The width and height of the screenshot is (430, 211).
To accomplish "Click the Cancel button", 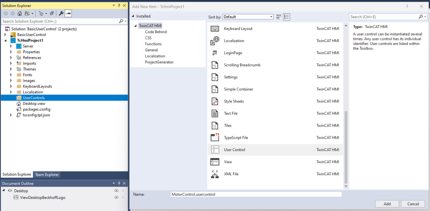I will 413,204.
